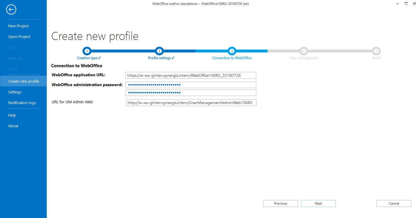Viewport: 418px width, 218px height.
Task: Select the step 2 Profile settings circle
Action: (159, 51)
